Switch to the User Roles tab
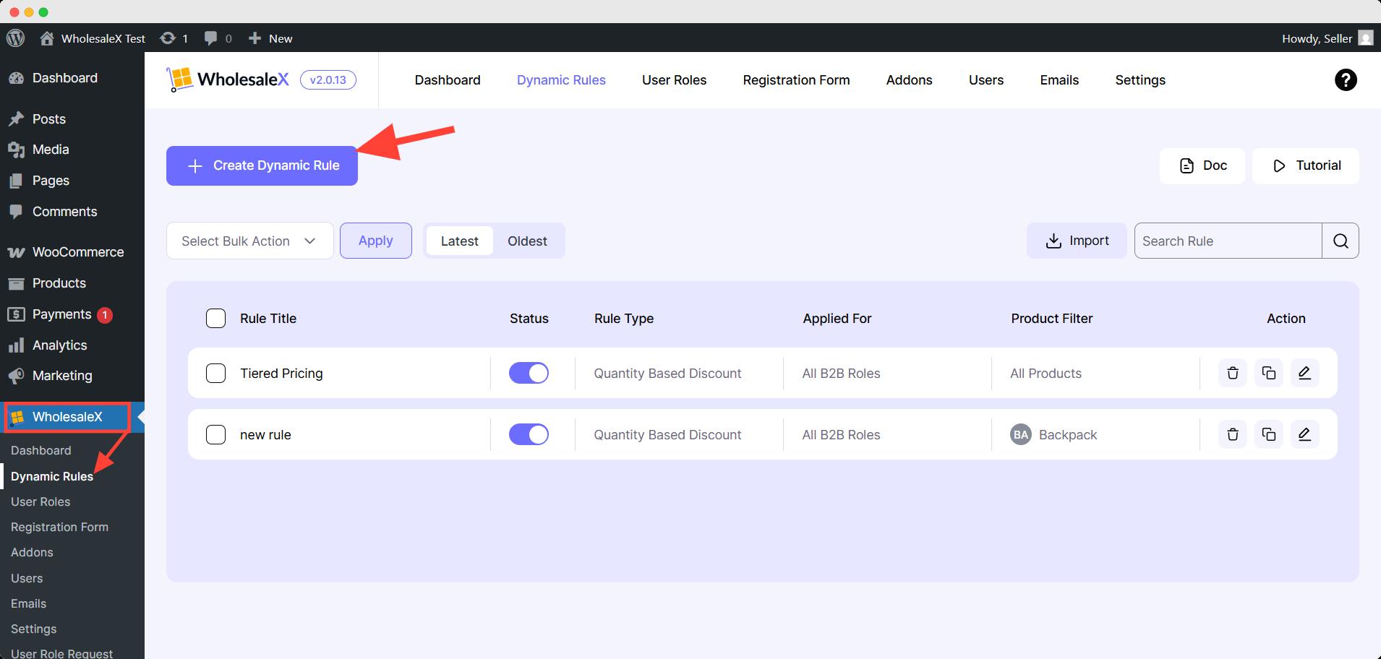 coord(674,80)
